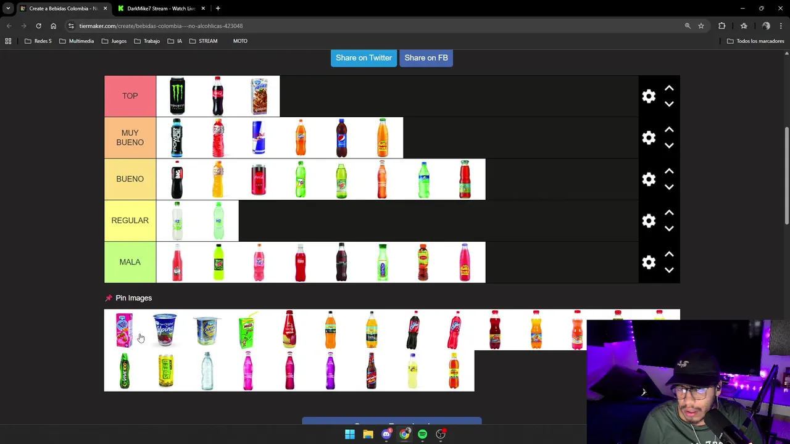This screenshot has height=444, width=790.
Task: Select white H2O bottle in REGULAR tier
Action: (177, 220)
